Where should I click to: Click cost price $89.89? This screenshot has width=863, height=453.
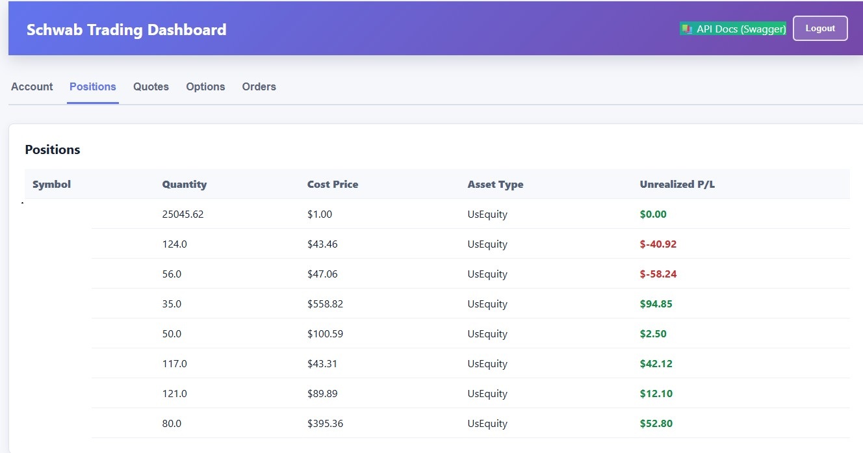tap(322, 394)
